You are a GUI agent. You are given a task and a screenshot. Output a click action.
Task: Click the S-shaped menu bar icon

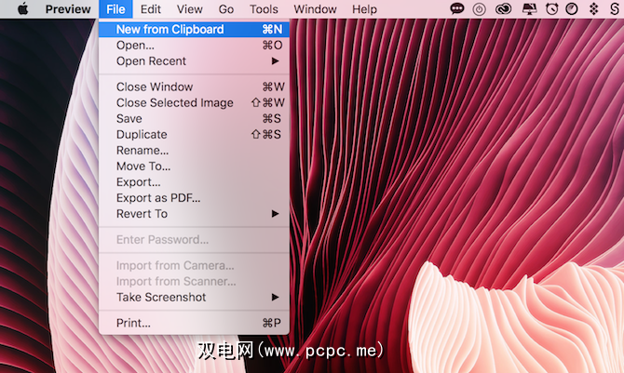pos(615,8)
